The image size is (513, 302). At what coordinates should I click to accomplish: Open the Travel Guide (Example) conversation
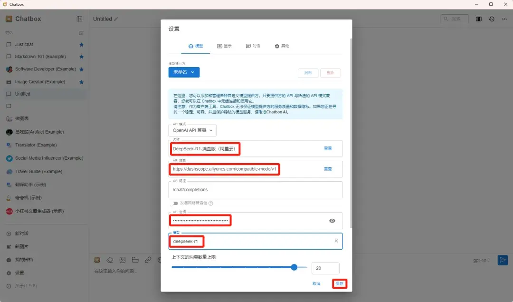(44, 172)
